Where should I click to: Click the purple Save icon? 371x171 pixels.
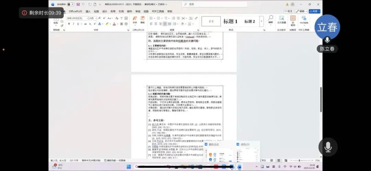click(x=78, y=4)
